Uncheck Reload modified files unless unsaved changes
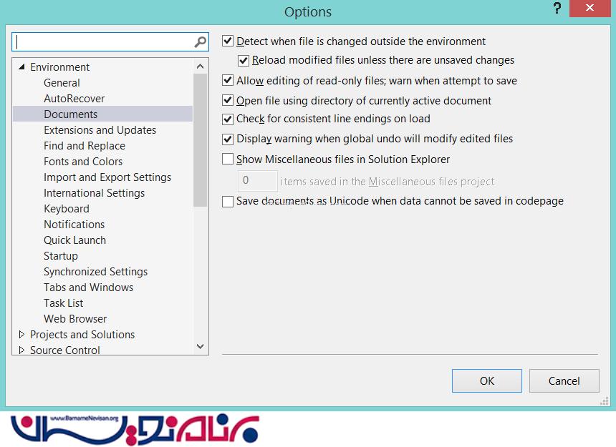 coord(244,60)
